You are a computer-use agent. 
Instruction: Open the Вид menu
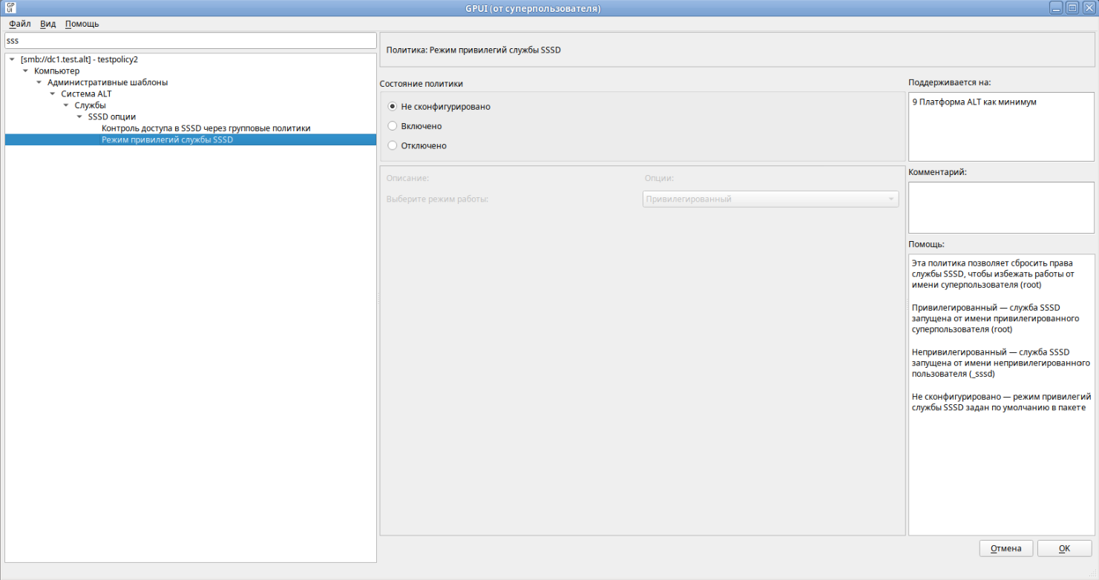point(48,24)
